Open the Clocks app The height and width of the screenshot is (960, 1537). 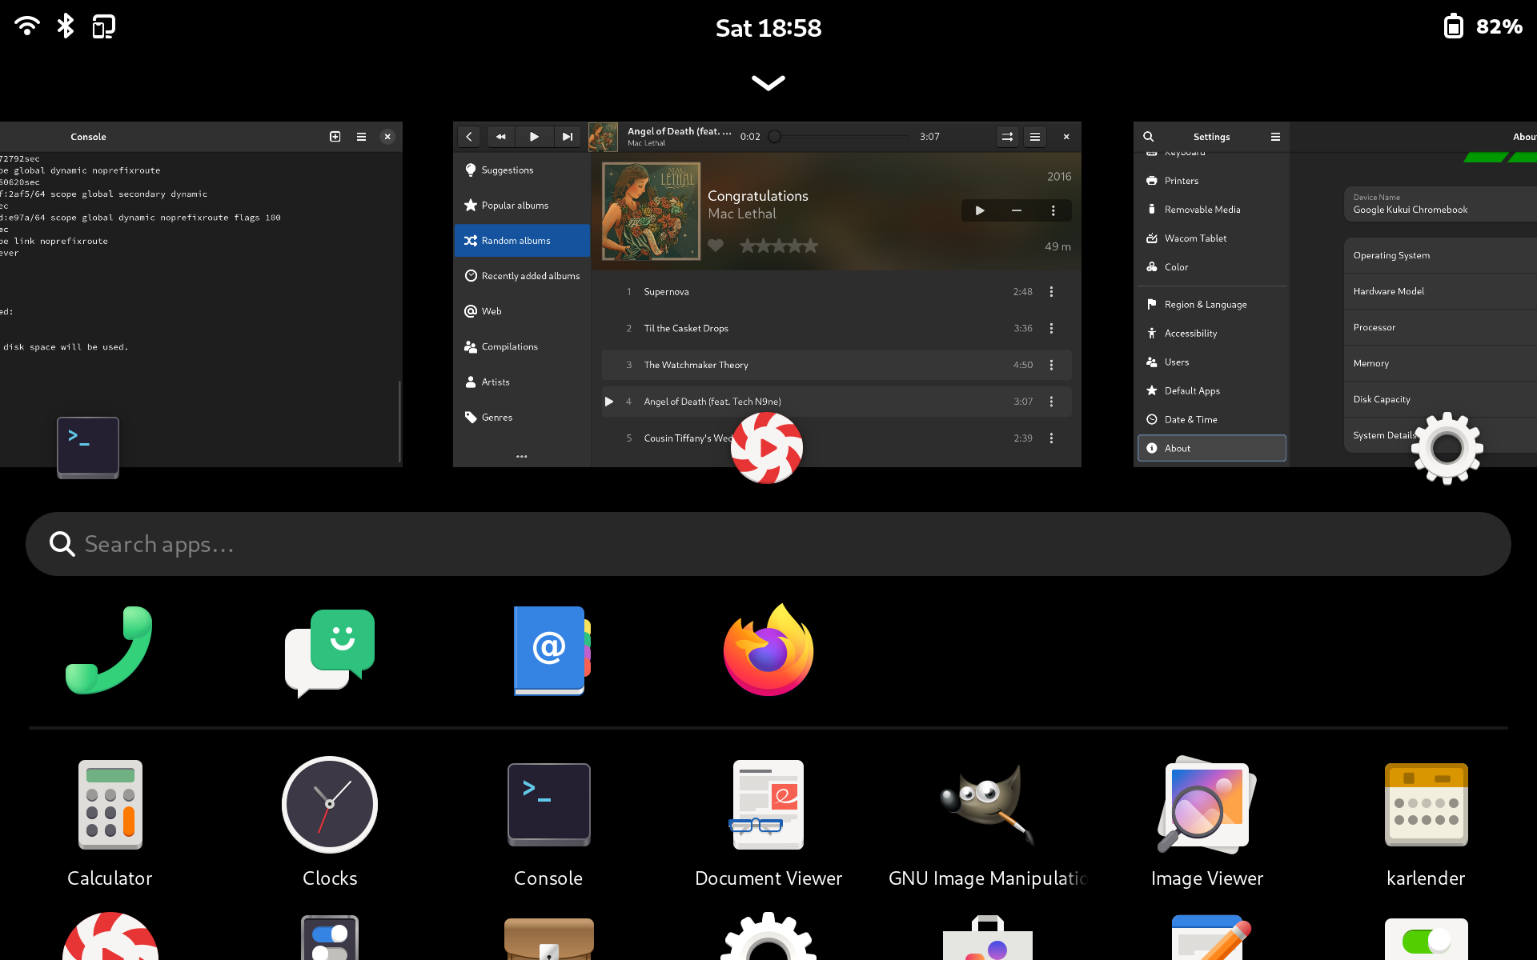tap(330, 805)
